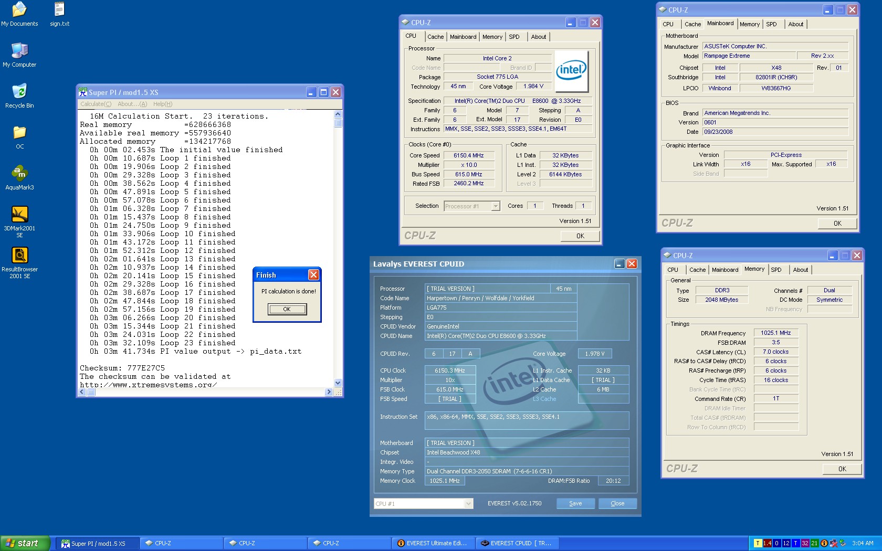Open Calculate menu in Super PI
Viewport: 882px width, 551px height.
pos(96,104)
